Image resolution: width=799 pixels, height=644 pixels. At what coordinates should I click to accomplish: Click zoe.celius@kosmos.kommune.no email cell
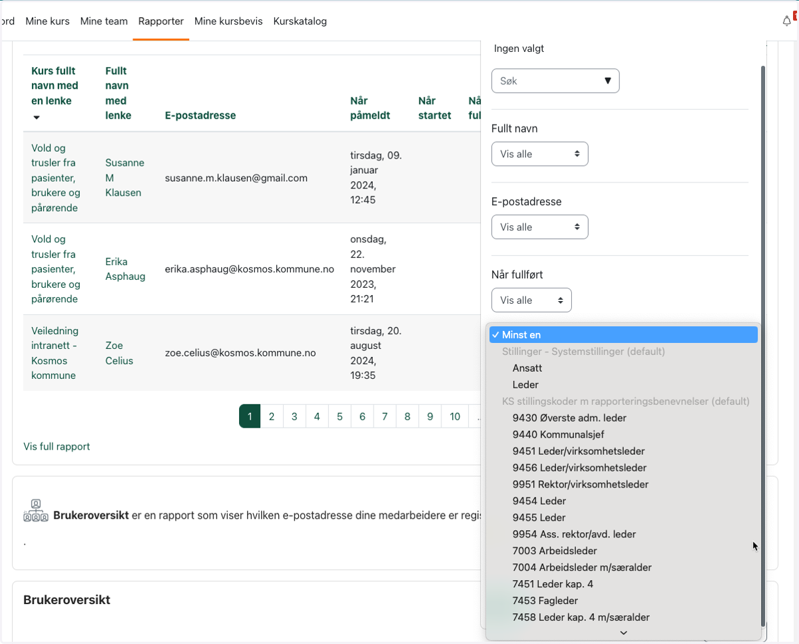click(x=240, y=353)
